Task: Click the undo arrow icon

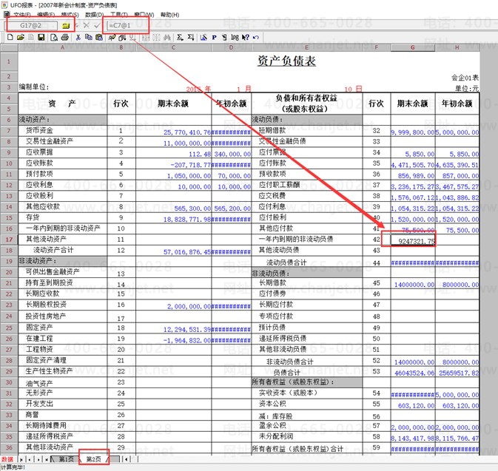Action: tap(256, 38)
